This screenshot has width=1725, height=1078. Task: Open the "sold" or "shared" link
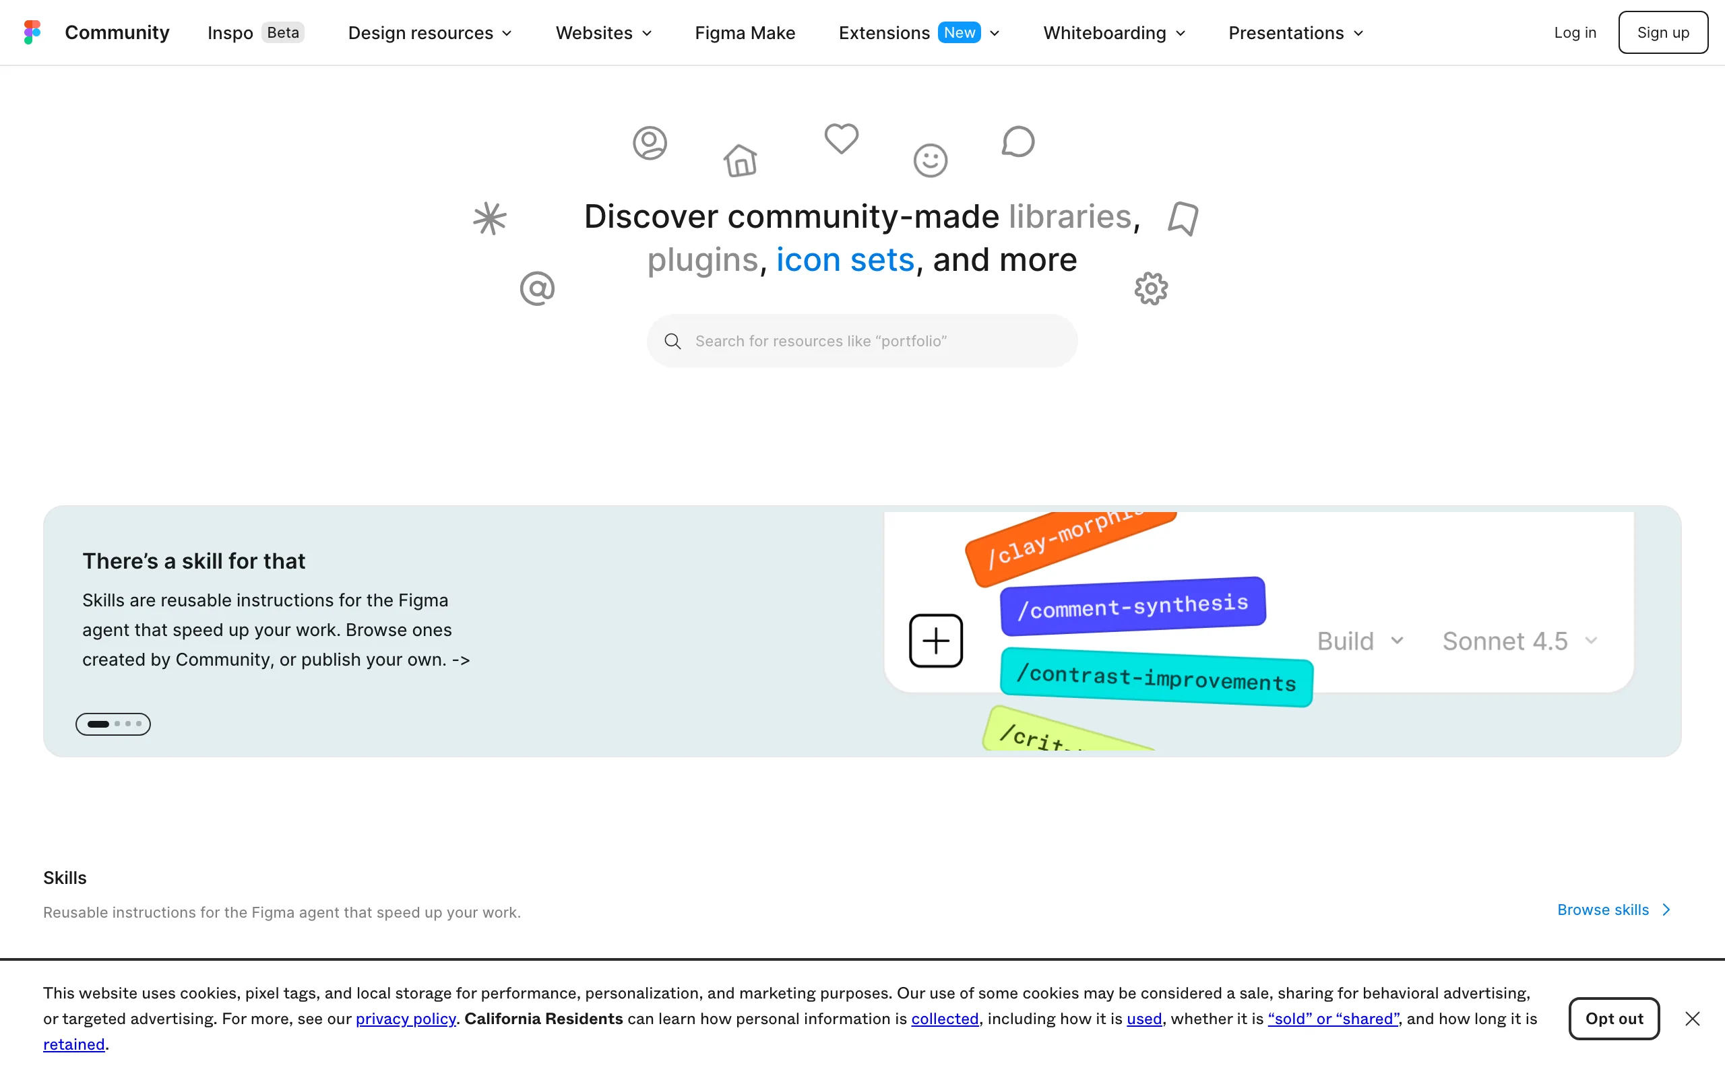click(x=1333, y=1019)
